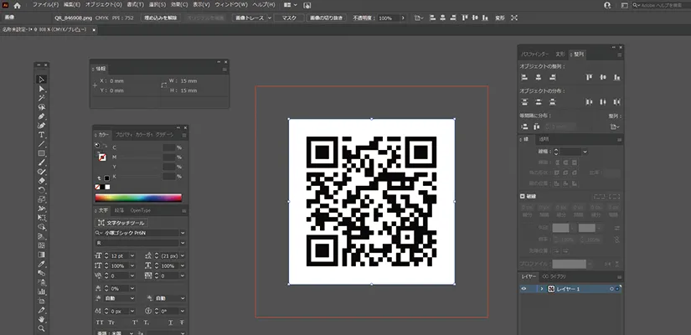Open the 12 pt font size dropdown
The width and height of the screenshot is (691, 335).
(132, 255)
